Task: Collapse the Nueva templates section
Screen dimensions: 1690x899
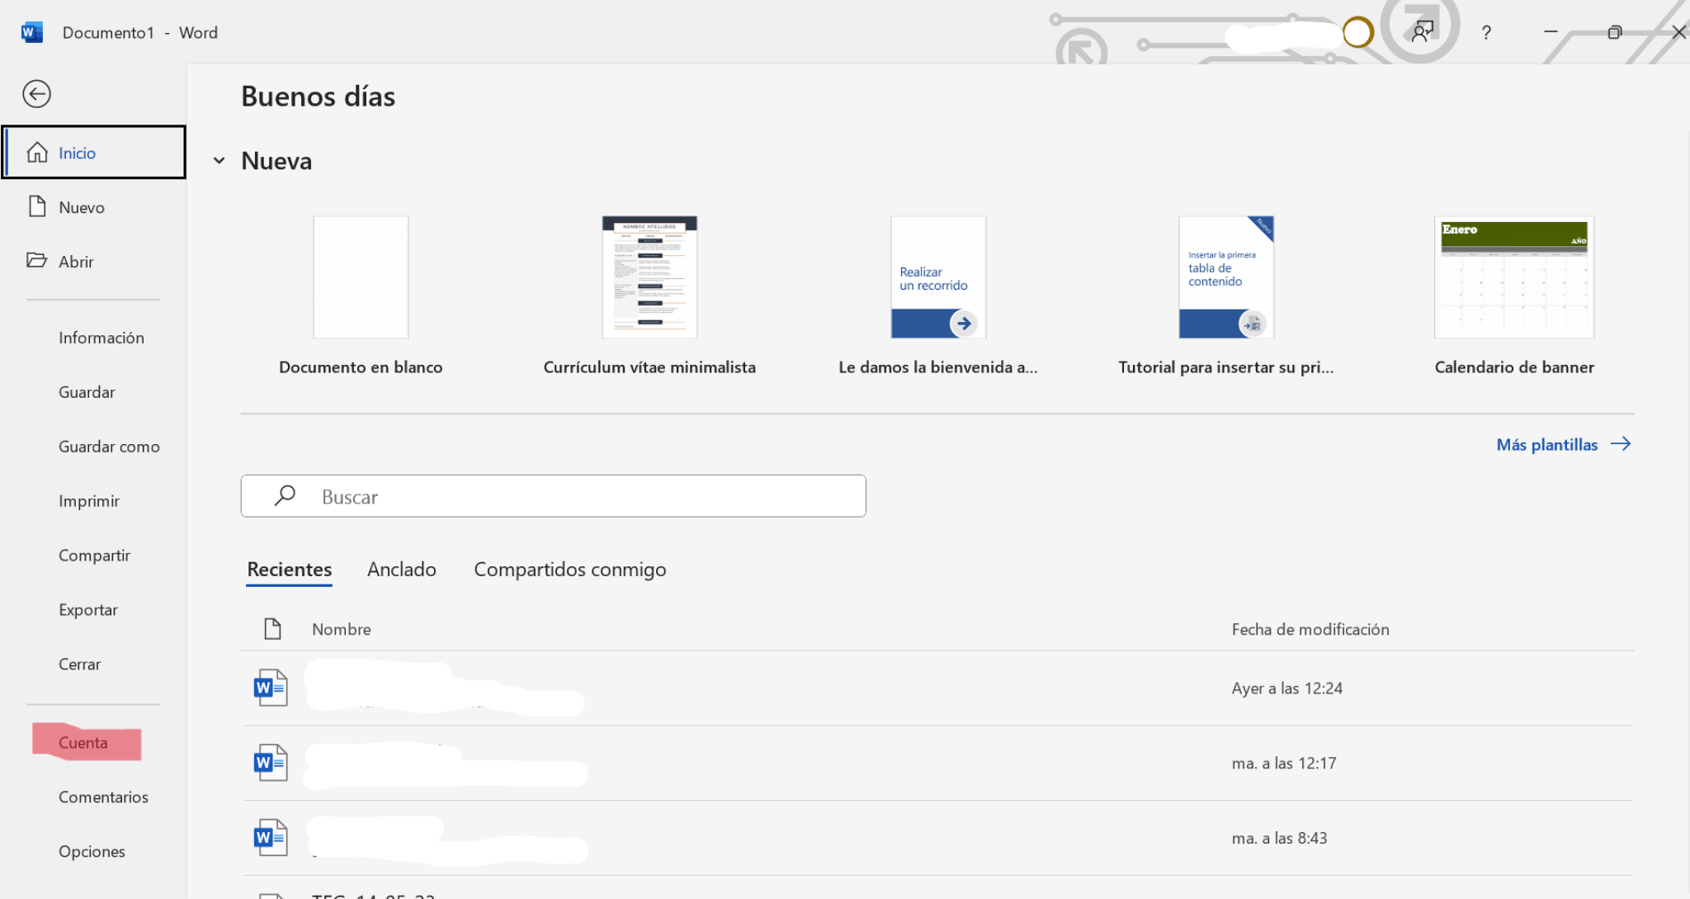Action: coord(220,160)
